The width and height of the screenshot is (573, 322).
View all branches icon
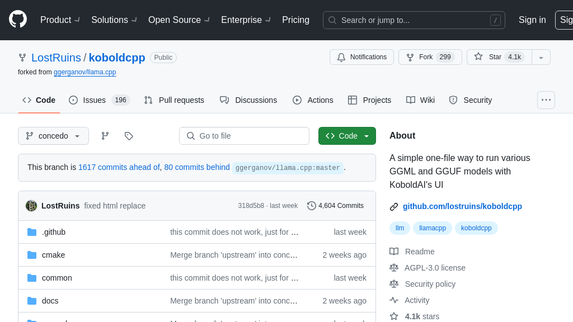pyautogui.click(x=105, y=136)
